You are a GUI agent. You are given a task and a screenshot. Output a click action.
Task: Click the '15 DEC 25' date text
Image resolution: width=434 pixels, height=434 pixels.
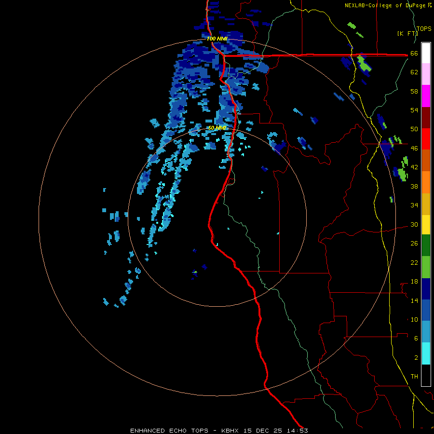click(x=263, y=431)
